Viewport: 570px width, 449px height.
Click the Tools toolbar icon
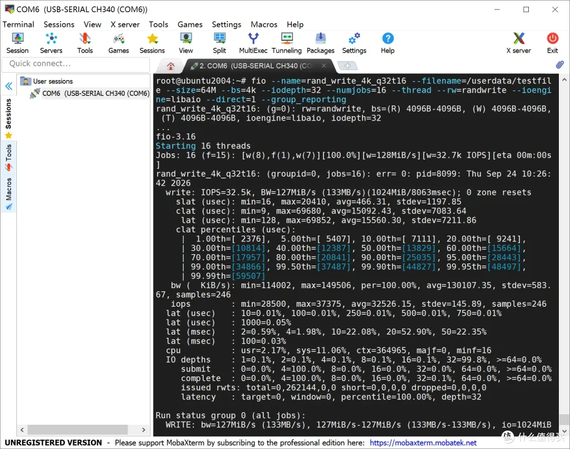click(x=84, y=43)
